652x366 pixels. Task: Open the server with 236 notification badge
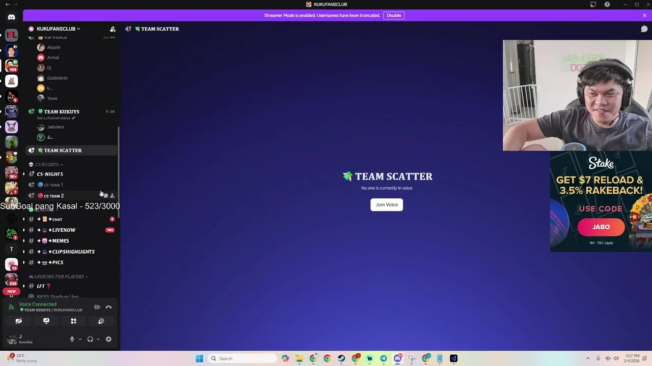[11, 280]
